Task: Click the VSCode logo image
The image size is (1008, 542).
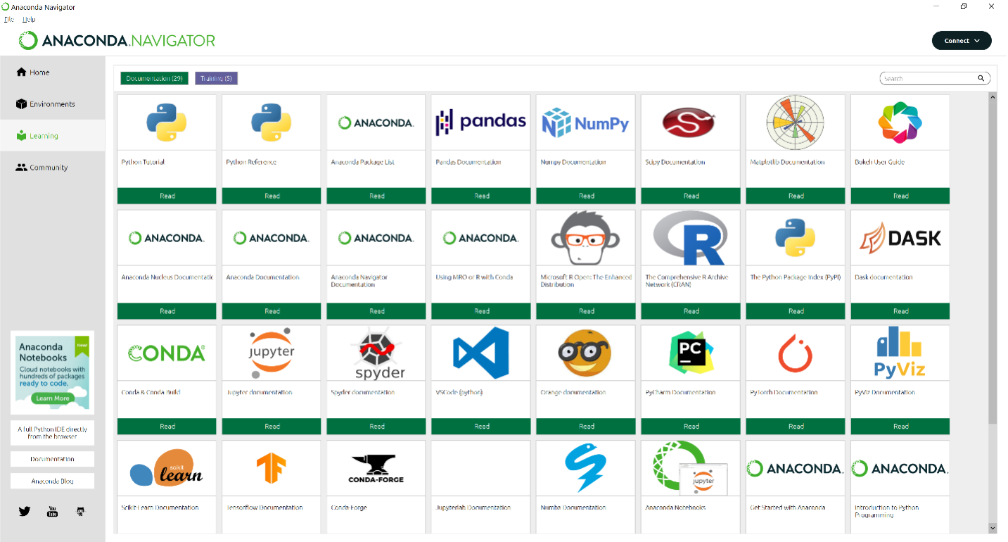Action: 481,353
